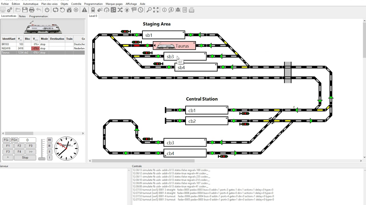366x205 pixels.
Task: Toggle locomotive function F2
Action: pos(19,146)
